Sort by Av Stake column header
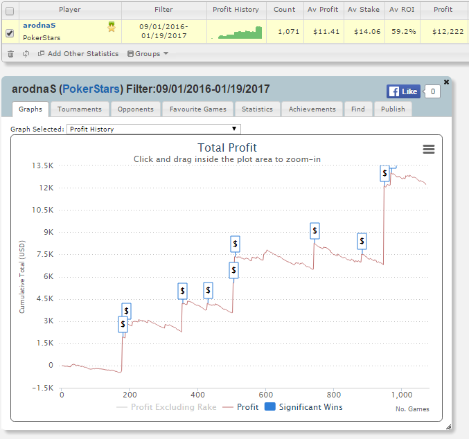469x439 pixels. point(364,10)
